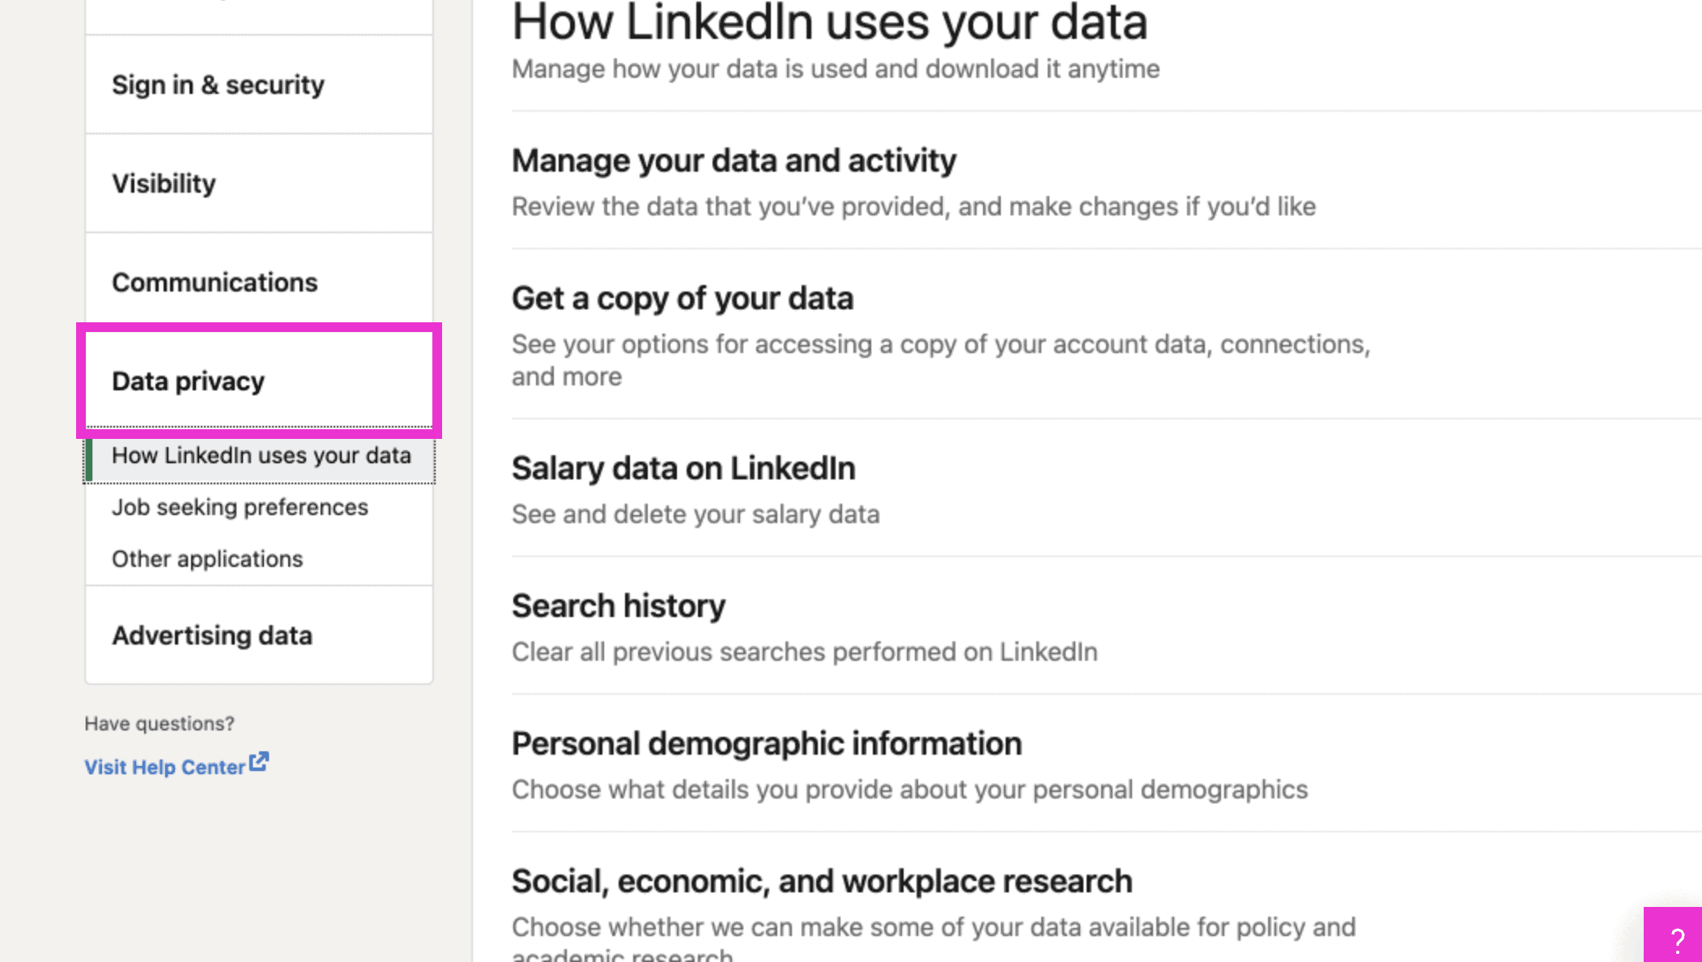1702x962 pixels.
Task: Go to the Communications settings section
Action: click(x=215, y=282)
